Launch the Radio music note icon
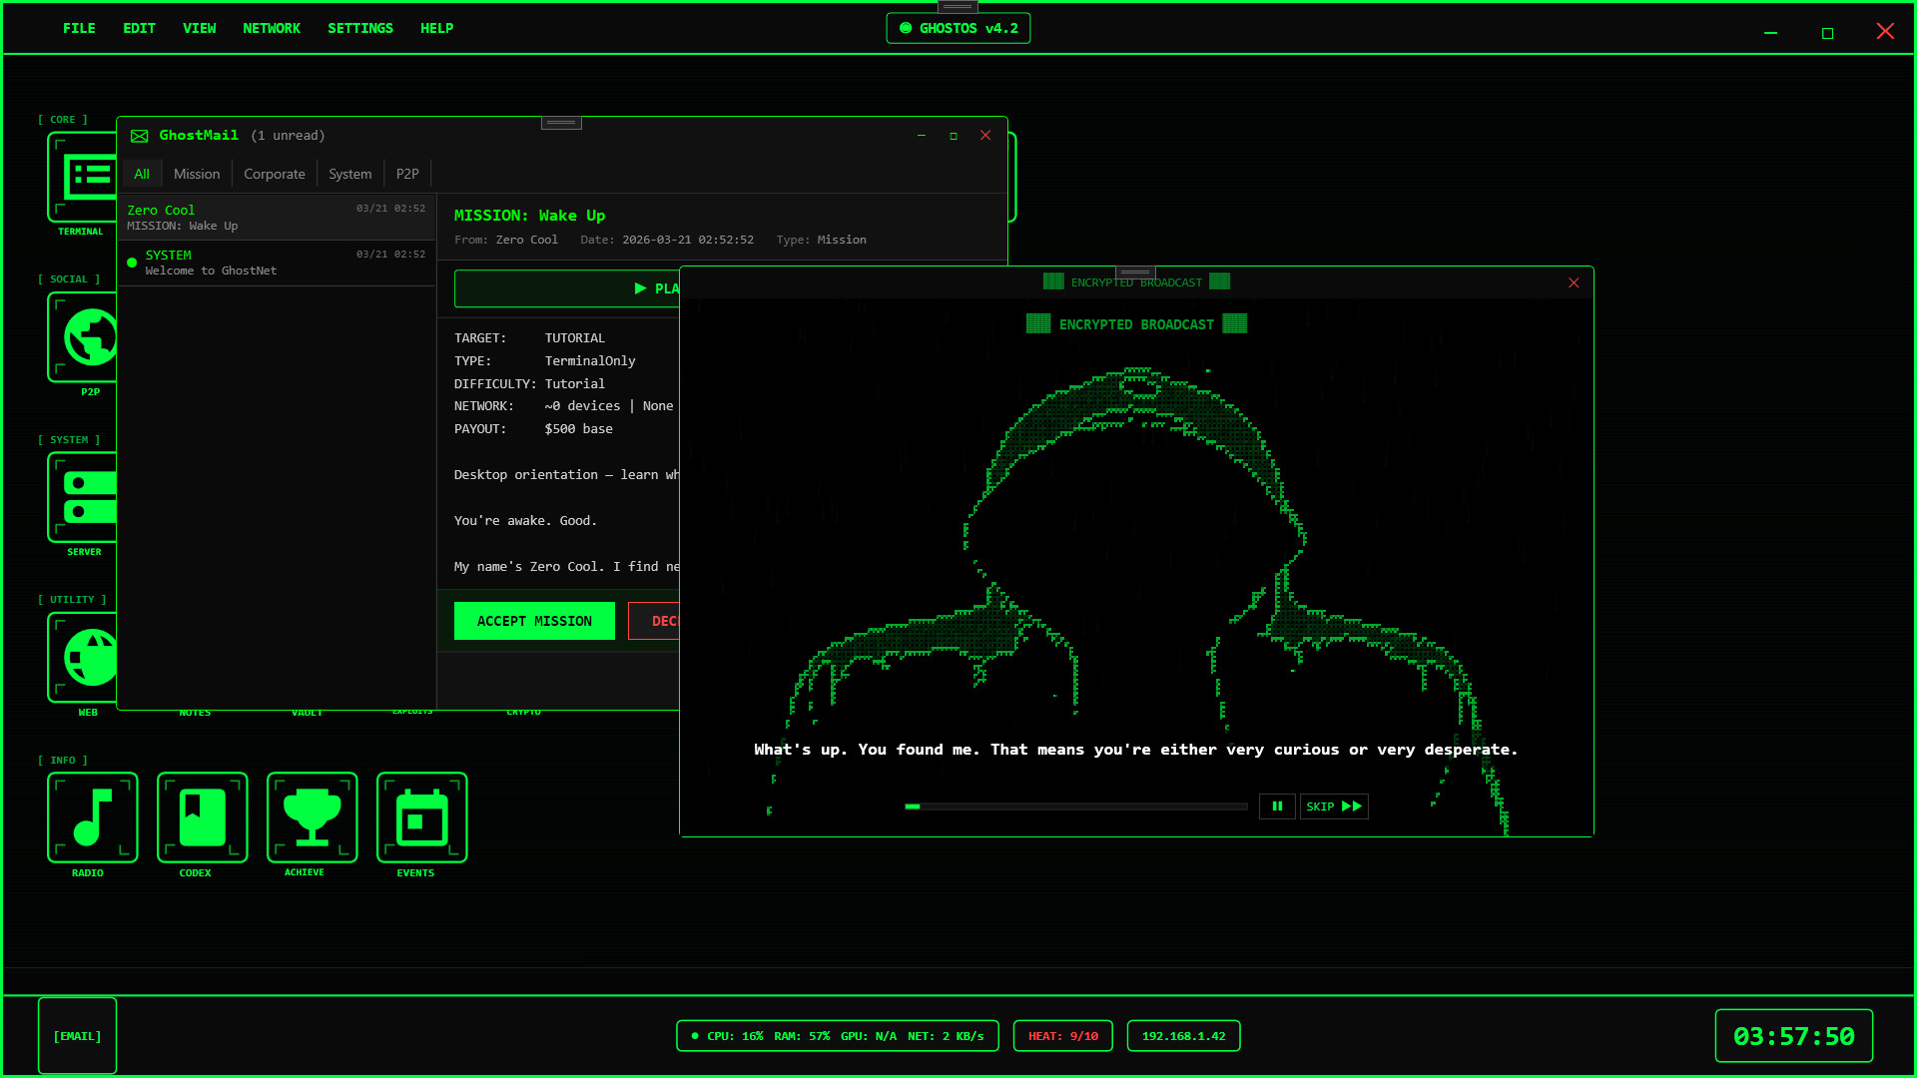The image size is (1917, 1078). coord(92,817)
